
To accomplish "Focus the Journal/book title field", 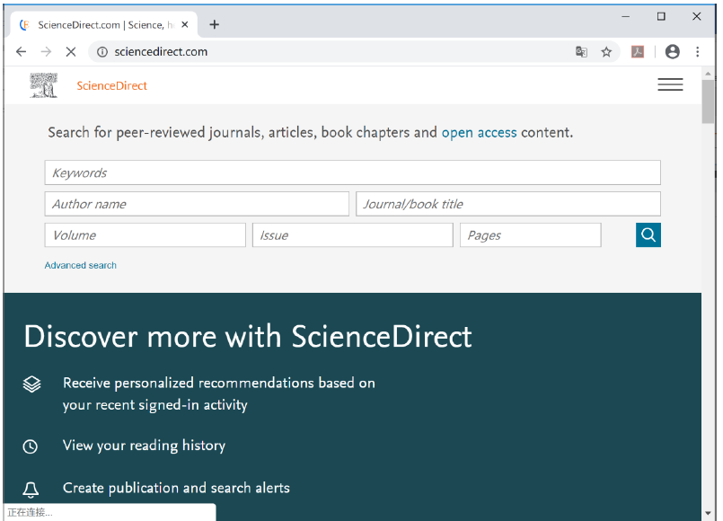I will pos(508,204).
